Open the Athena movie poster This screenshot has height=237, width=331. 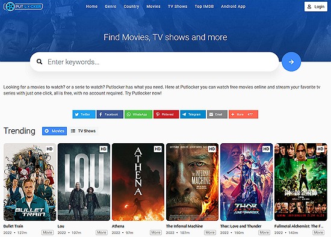click(x=138, y=182)
